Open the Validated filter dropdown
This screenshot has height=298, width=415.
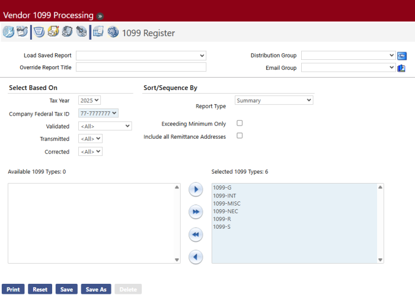(105, 126)
